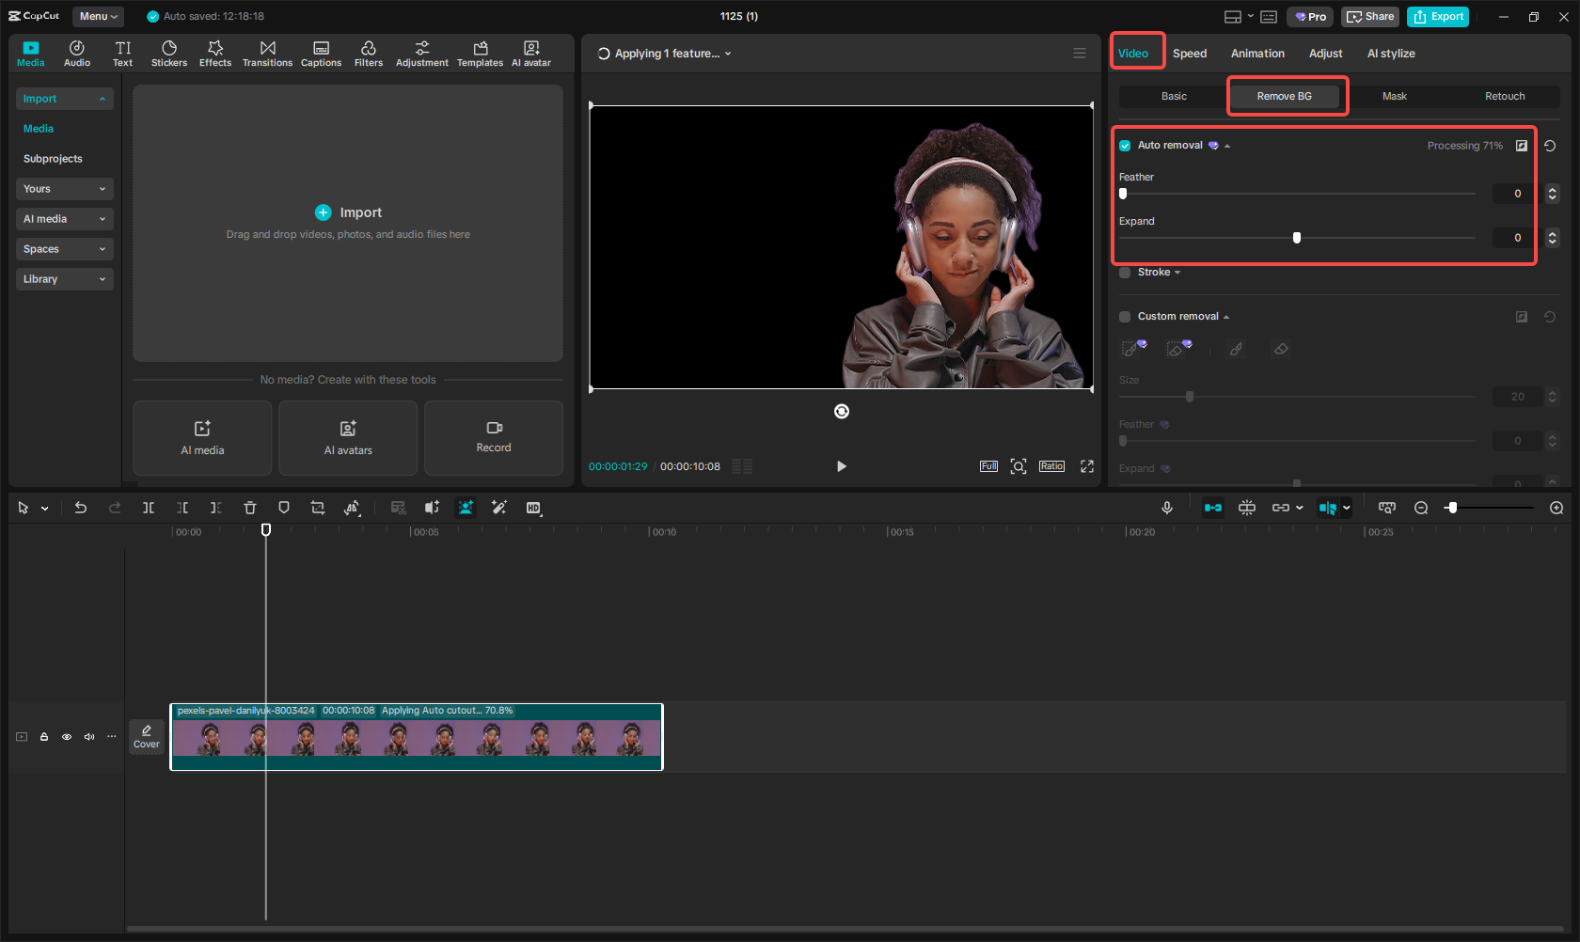Open the Filters panel
This screenshot has width=1580, height=942.
369,53
